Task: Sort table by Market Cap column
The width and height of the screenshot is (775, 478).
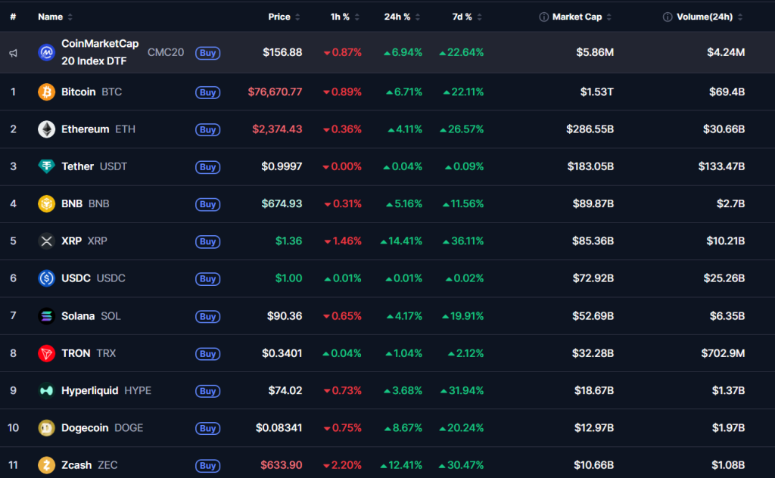Action: (582, 17)
